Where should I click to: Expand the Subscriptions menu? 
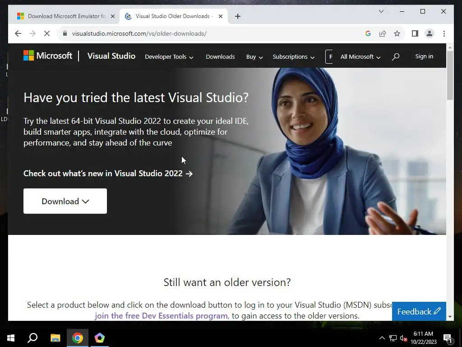tap(293, 56)
